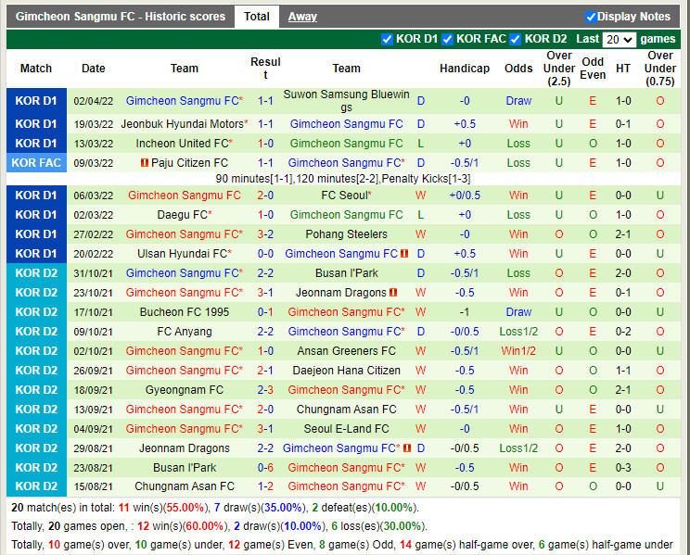Image resolution: width=690 pixels, height=555 pixels.
Task: Click the Over Under (0.75) header
Action: (660, 69)
